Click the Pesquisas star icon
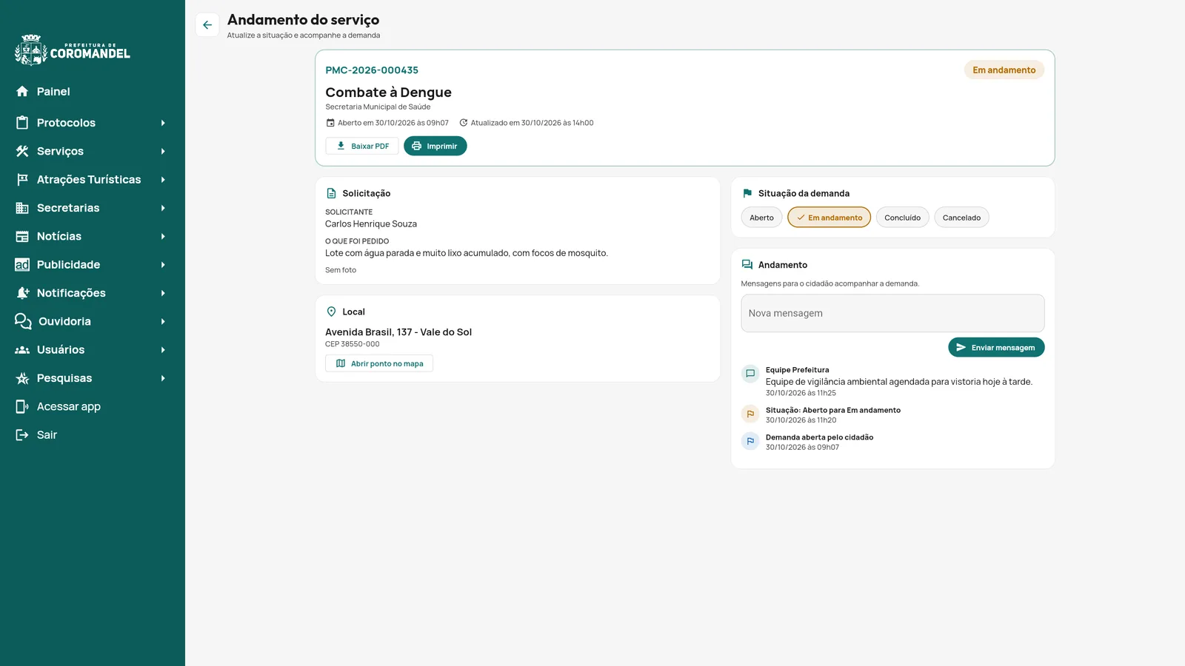Viewport: 1185px width, 666px height. [22, 378]
